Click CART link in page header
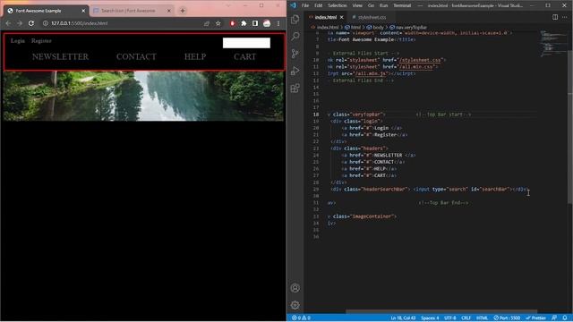This screenshot has width=573, height=322. (x=244, y=56)
